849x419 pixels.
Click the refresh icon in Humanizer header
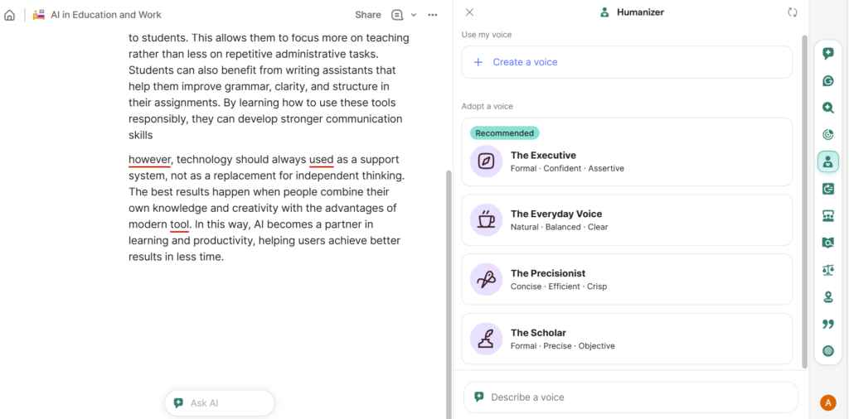point(792,12)
